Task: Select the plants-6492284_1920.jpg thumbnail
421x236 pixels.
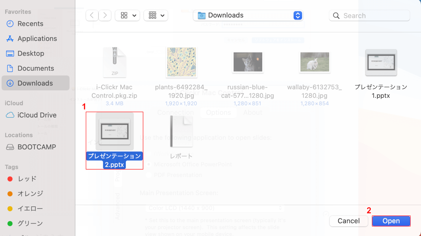Action: point(181,62)
